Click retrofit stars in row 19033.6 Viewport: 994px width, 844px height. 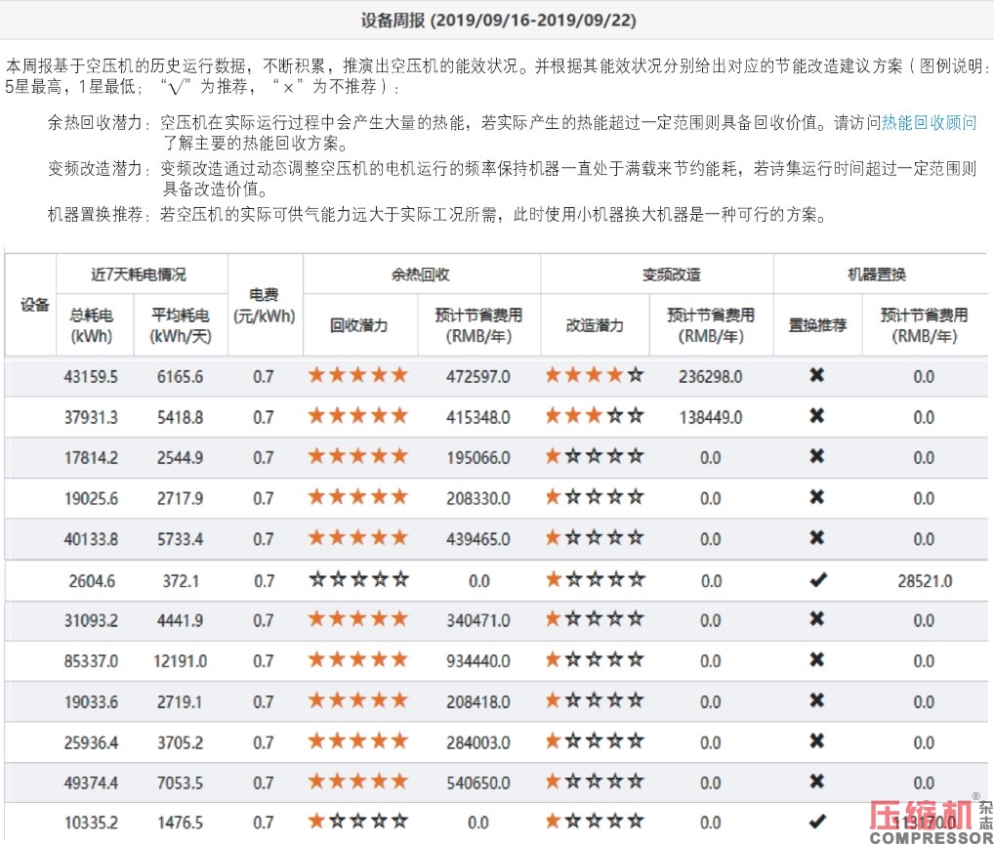pyautogui.click(x=595, y=700)
